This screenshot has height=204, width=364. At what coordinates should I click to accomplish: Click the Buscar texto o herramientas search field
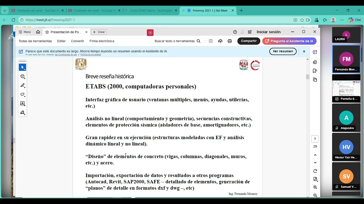click(177, 41)
